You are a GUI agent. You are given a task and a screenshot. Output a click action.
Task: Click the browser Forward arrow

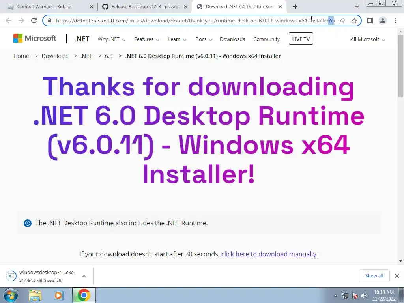[21, 21]
